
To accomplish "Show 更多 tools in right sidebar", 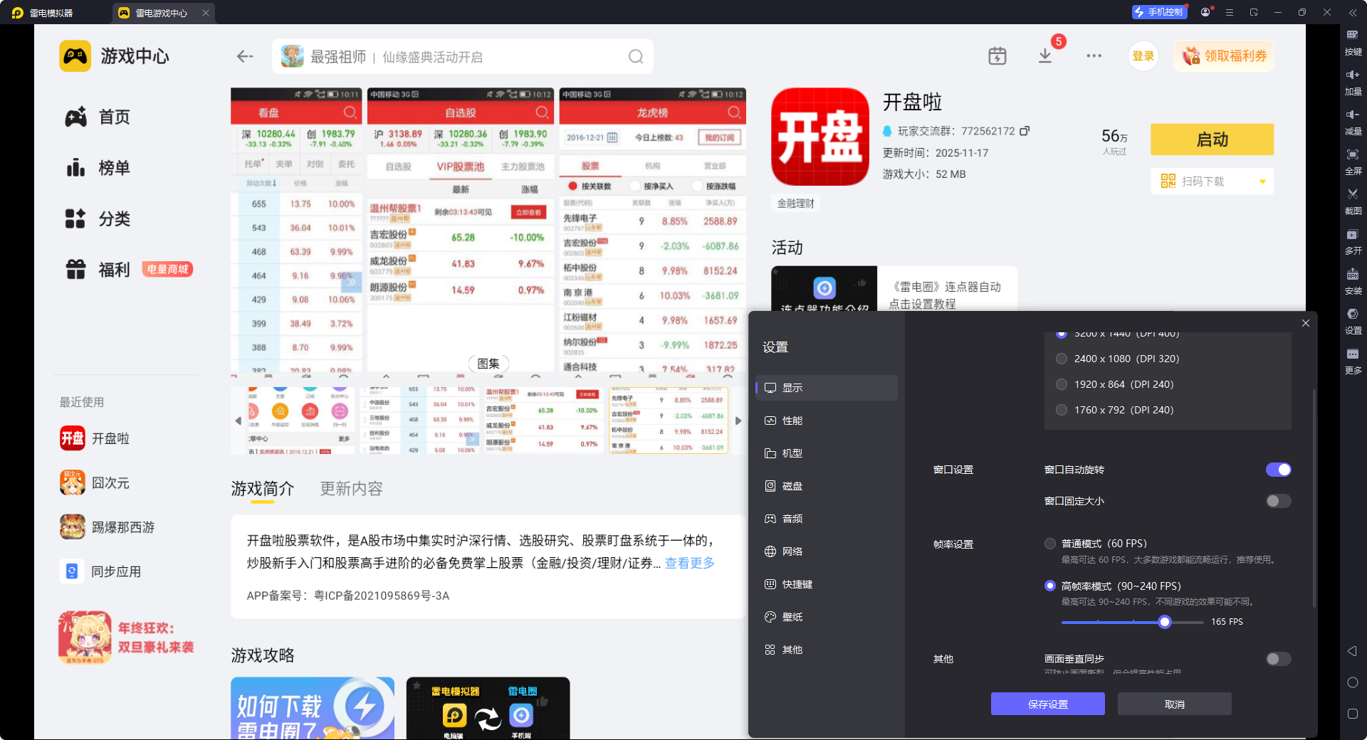I will [1353, 360].
